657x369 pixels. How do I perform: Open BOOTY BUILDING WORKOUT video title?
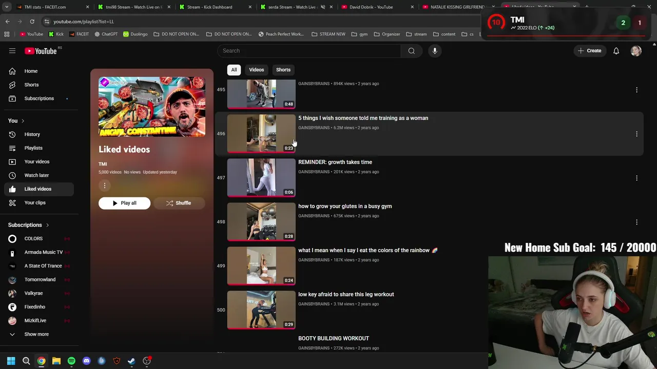(x=334, y=339)
